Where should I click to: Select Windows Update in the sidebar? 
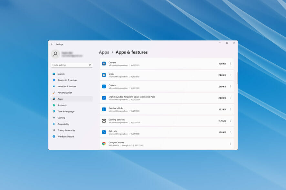66,137
